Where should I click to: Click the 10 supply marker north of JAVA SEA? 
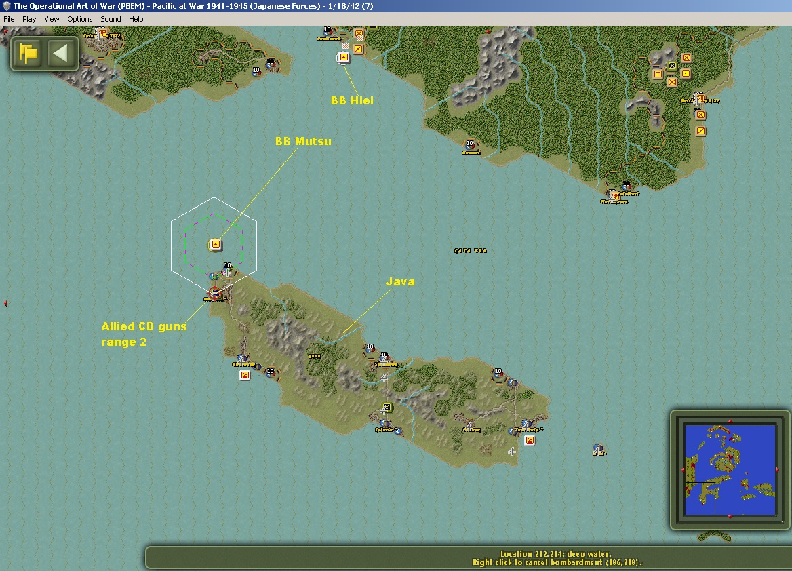pos(470,144)
